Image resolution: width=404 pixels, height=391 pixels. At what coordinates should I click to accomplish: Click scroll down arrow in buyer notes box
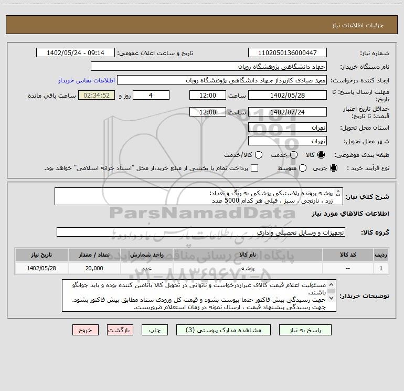pyautogui.click(x=332, y=298)
